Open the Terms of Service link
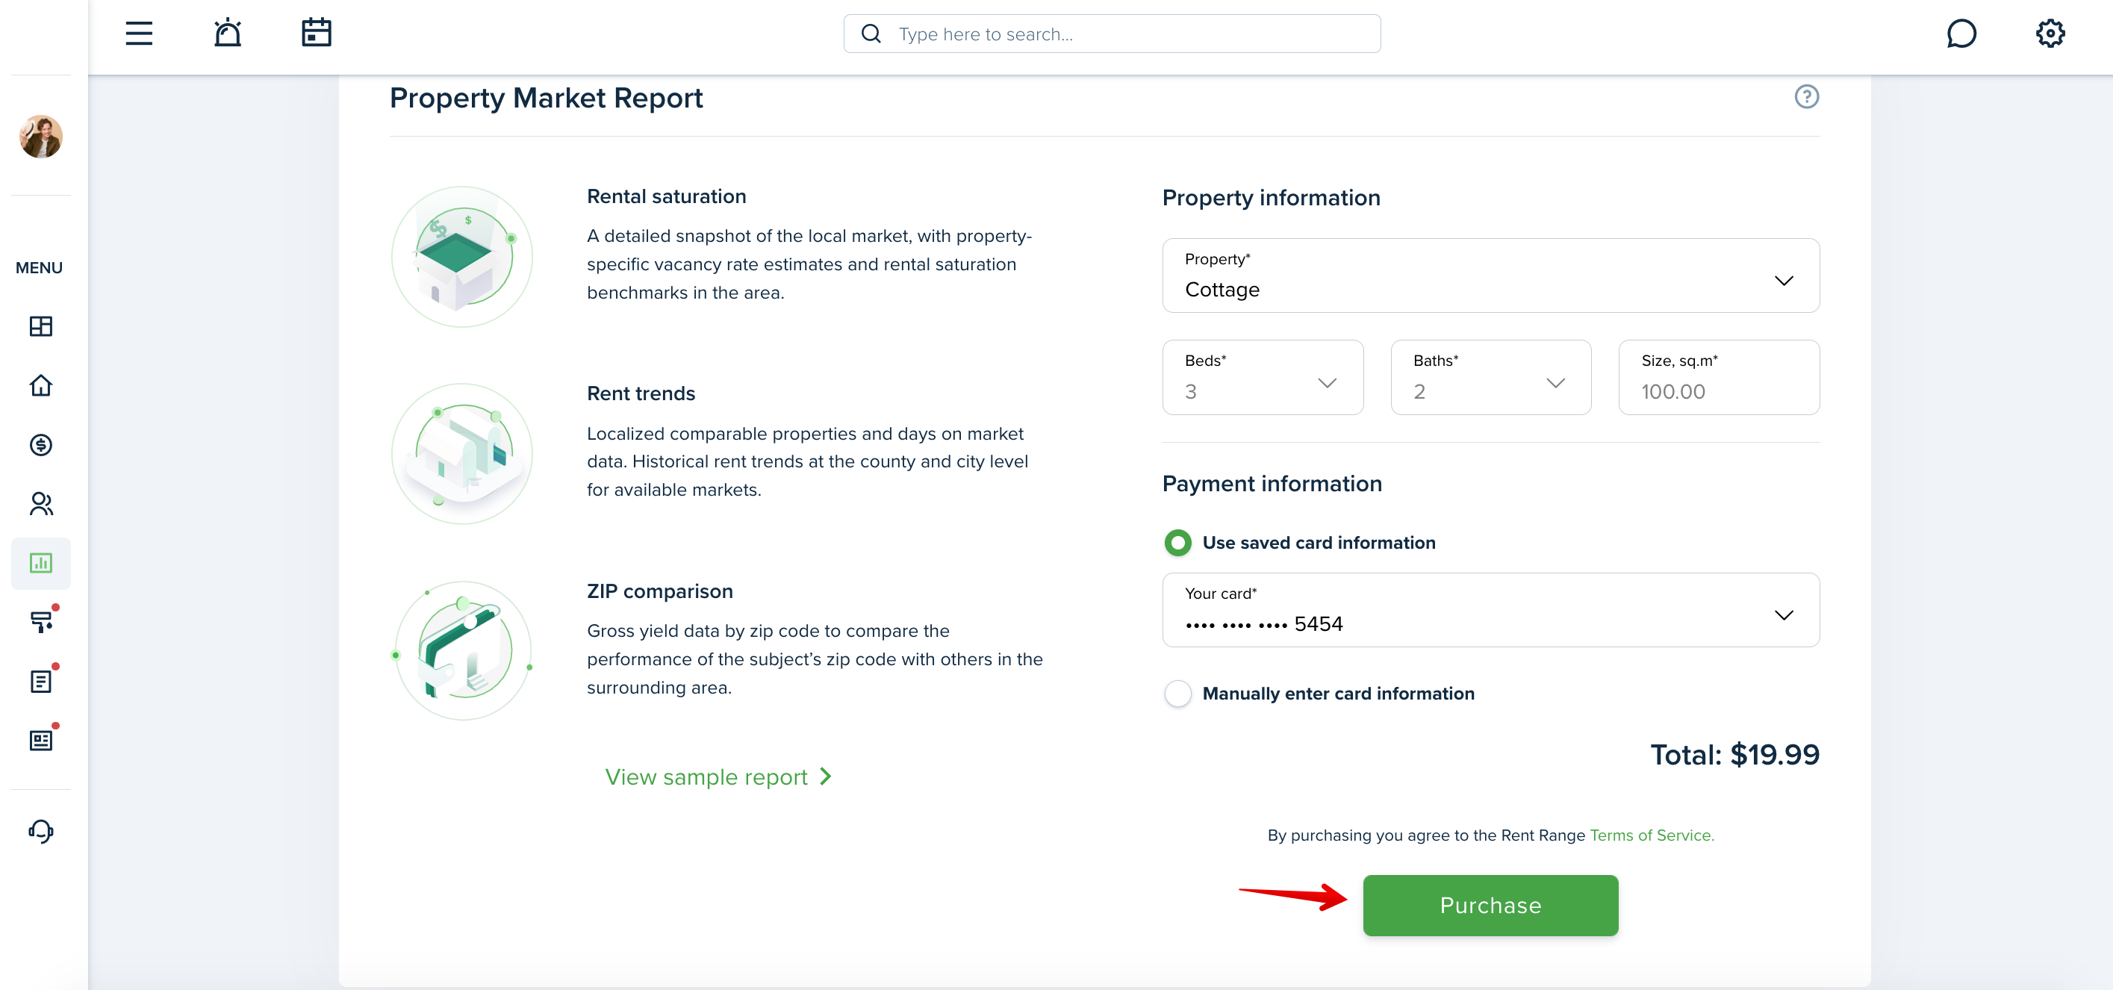 1651,835
